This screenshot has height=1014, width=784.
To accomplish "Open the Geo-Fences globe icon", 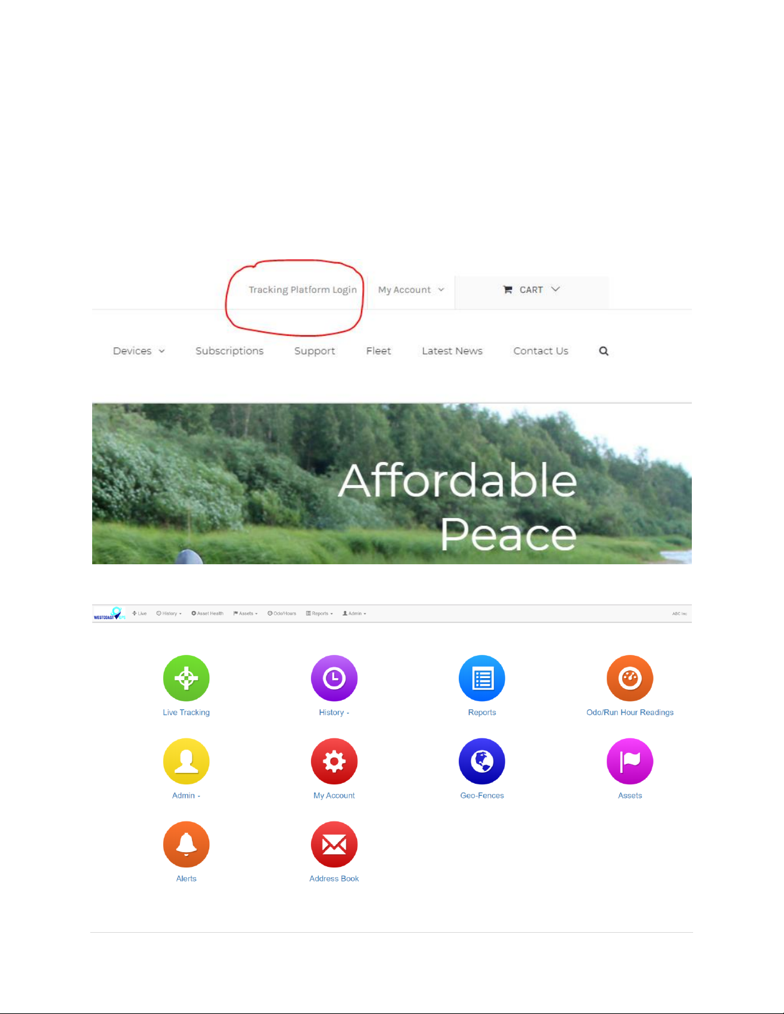I will pyautogui.click(x=482, y=761).
